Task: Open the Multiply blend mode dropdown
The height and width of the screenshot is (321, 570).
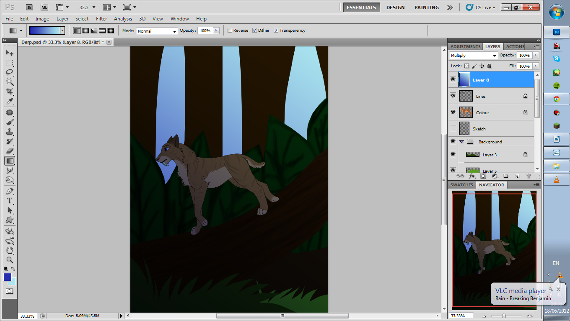Action: click(473, 56)
